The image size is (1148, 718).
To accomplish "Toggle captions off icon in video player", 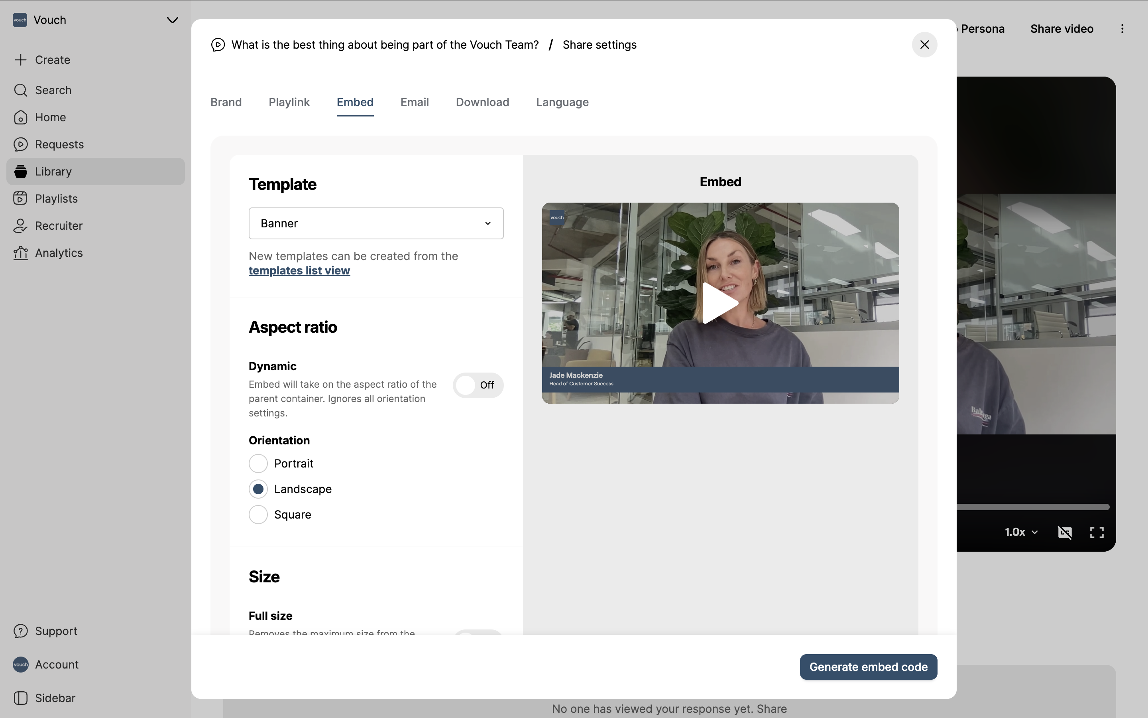I will (1065, 533).
